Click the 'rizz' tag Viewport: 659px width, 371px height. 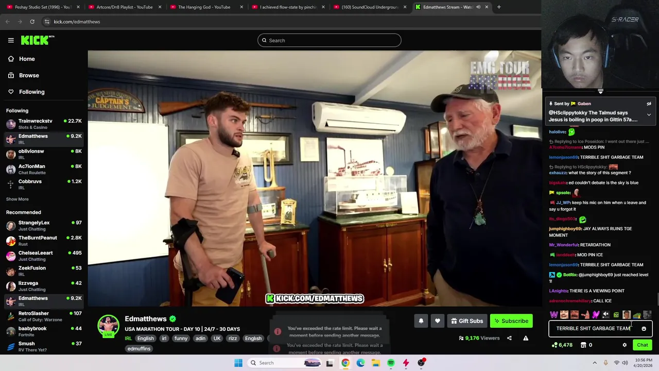233,339
